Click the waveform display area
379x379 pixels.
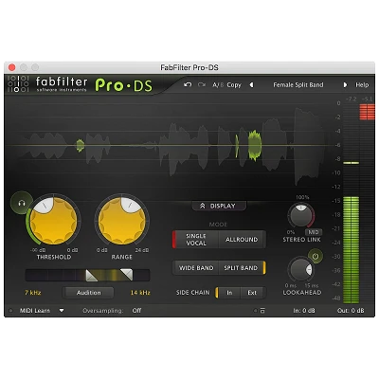click(171, 145)
